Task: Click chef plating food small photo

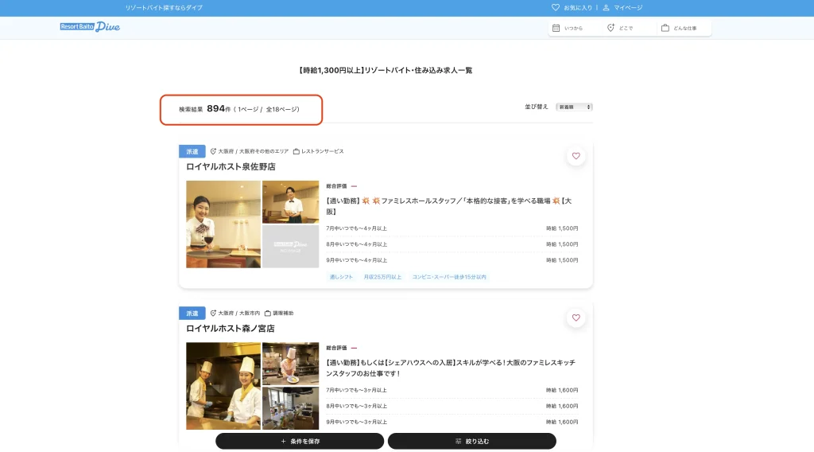Action: (290, 364)
